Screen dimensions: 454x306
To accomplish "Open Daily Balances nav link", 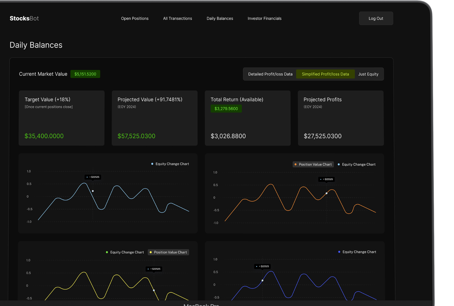I will pyautogui.click(x=220, y=18).
